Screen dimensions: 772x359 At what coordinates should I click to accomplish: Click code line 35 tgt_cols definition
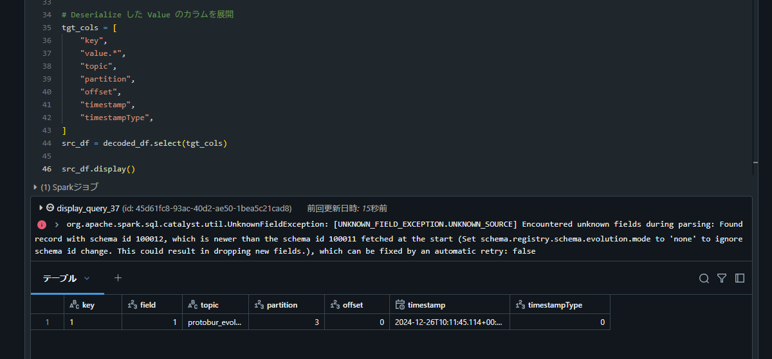pyautogui.click(x=89, y=28)
